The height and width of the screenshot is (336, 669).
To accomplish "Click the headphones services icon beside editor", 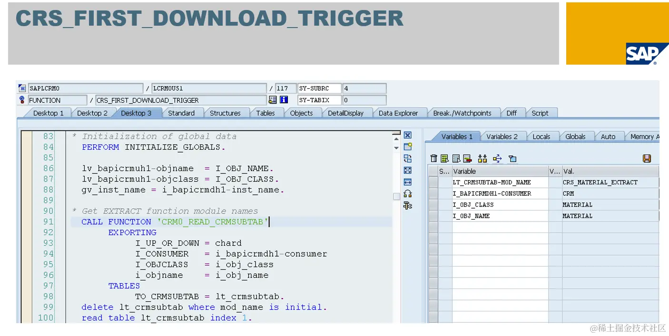I will [x=407, y=193].
